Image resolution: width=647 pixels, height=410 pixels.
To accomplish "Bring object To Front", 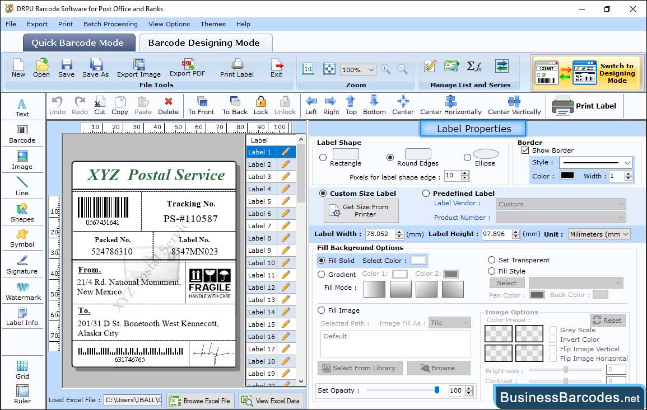I will pos(201,106).
